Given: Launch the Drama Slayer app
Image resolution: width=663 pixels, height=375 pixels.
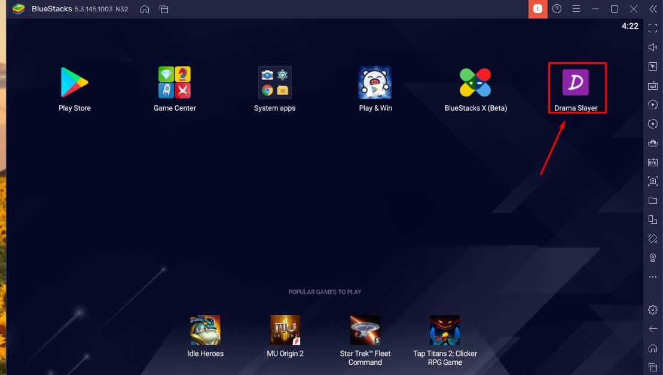Looking at the screenshot, I should (x=576, y=83).
